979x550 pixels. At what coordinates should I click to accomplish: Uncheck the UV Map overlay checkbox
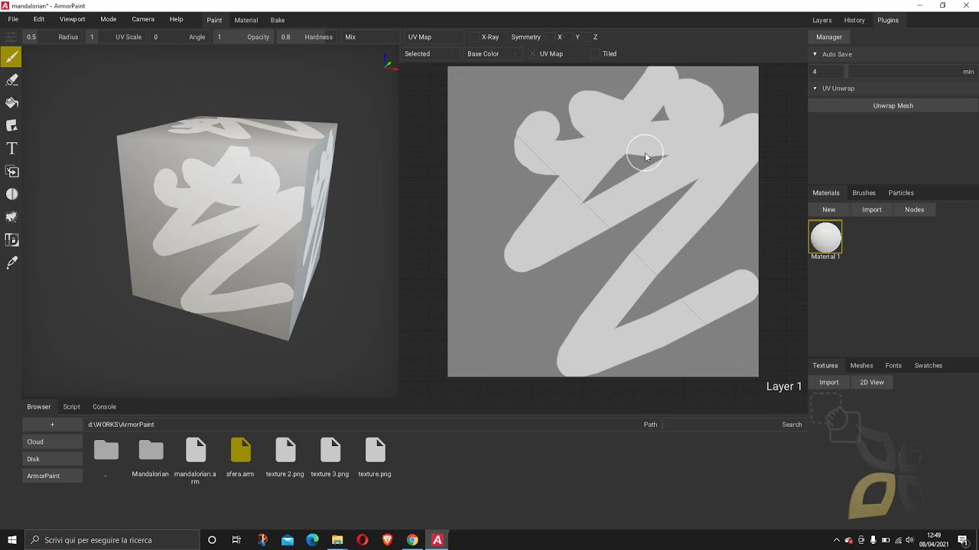[x=532, y=53]
